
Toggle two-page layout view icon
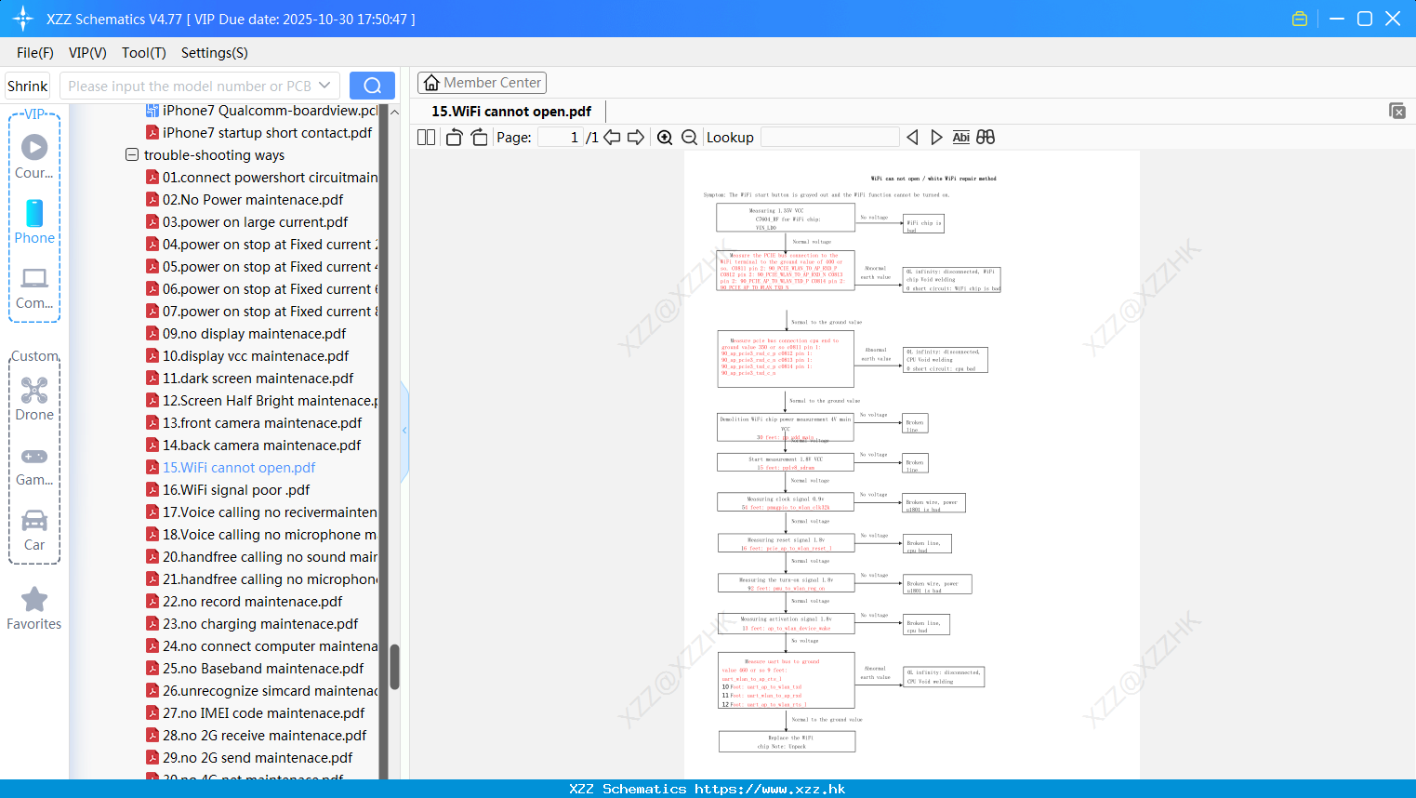tap(426, 138)
